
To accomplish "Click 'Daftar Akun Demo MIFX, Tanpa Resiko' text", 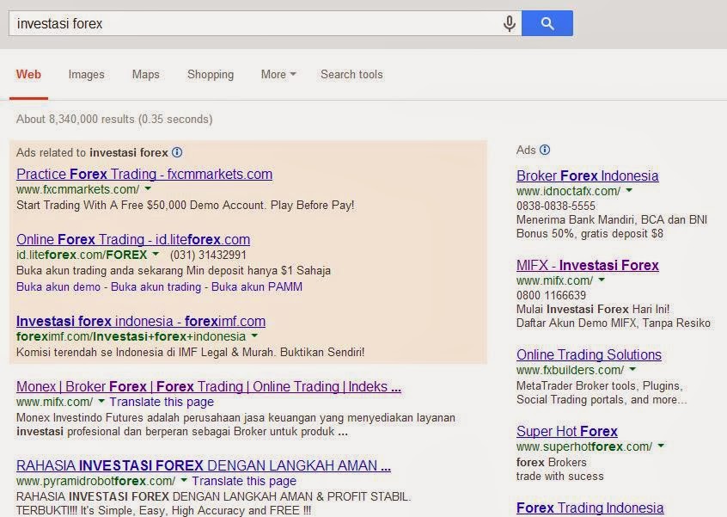I will pyautogui.click(x=614, y=323).
